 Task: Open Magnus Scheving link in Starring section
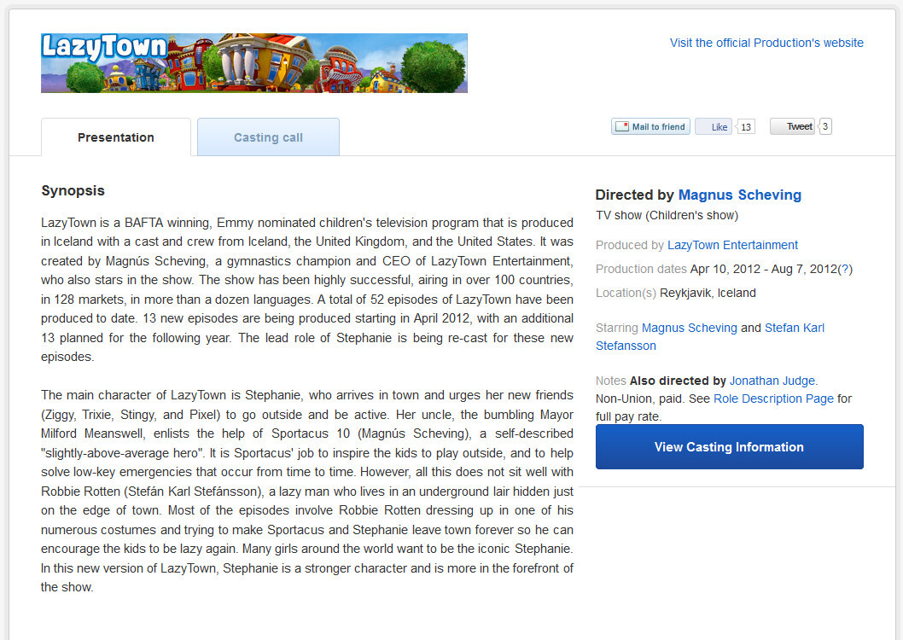(689, 328)
